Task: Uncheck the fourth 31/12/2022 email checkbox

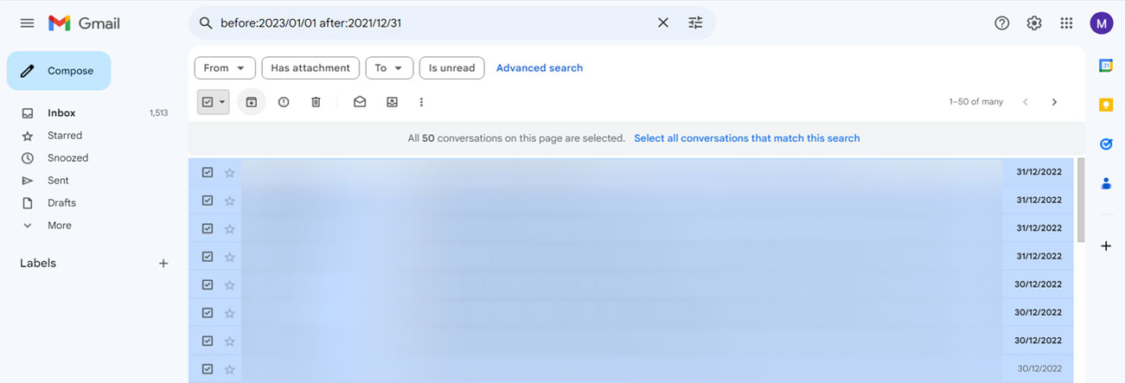Action: [x=208, y=256]
